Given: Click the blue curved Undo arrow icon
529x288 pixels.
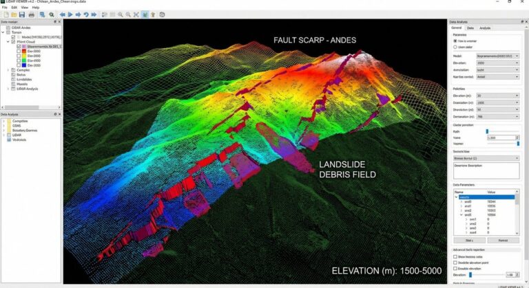Looking at the screenshot, I should [x=85, y=15].
